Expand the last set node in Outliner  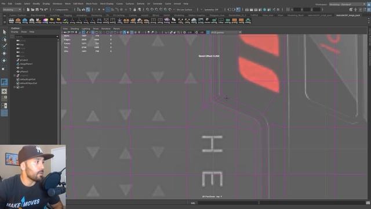tap(15, 87)
